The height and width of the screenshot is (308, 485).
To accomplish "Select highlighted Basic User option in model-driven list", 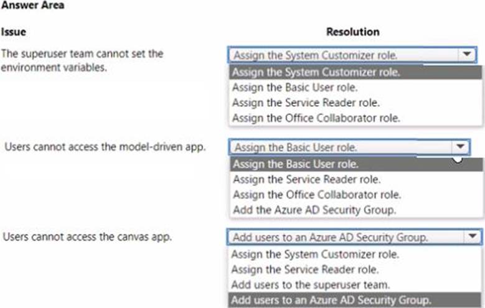I will [x=296, y=164].
